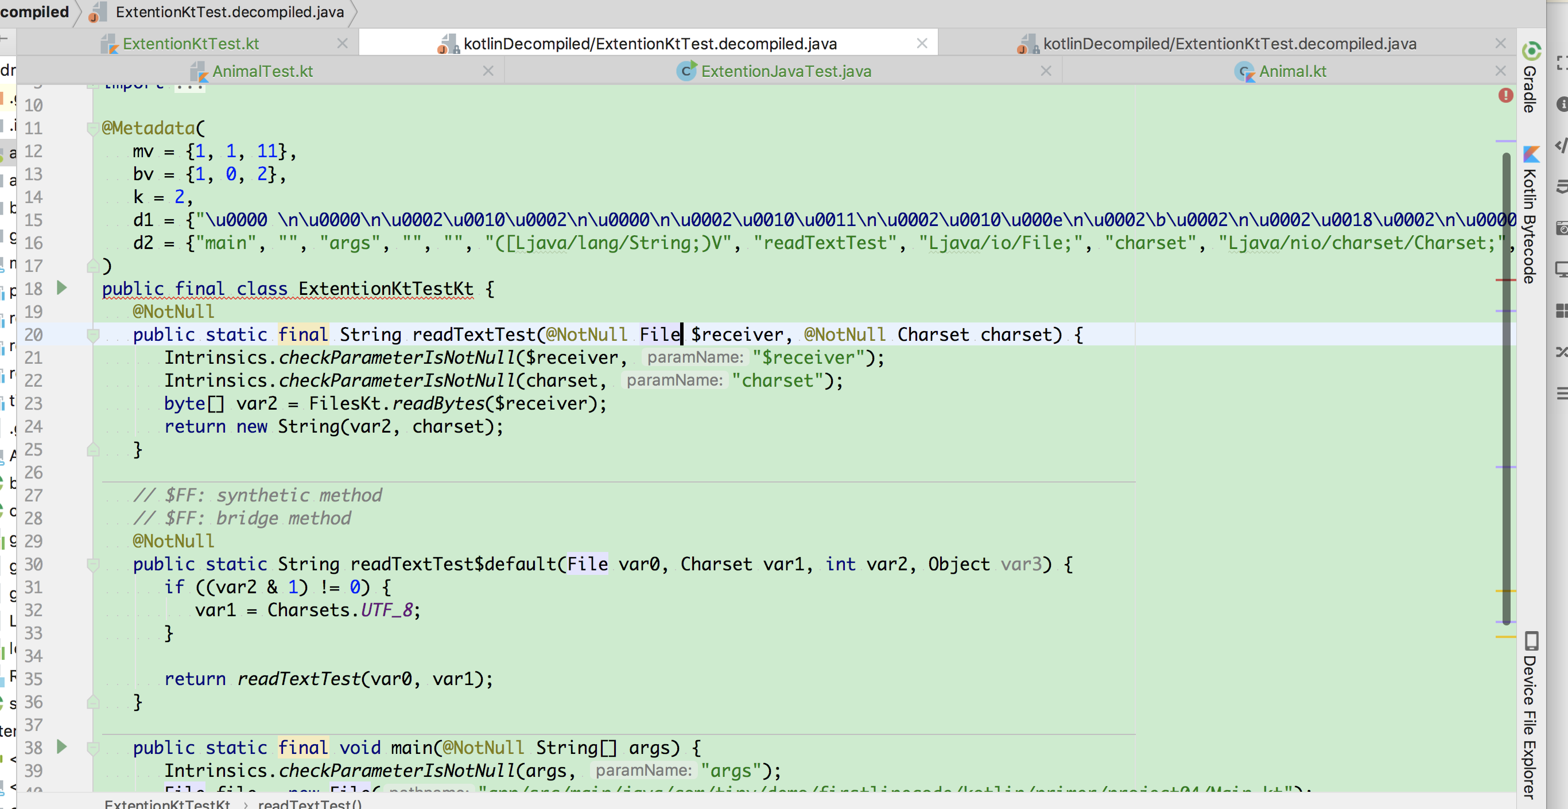Click the run gutter arrow beside class ExtentionKtTestKt
This screenshot has height=809, width=1568.
(61, 288)
